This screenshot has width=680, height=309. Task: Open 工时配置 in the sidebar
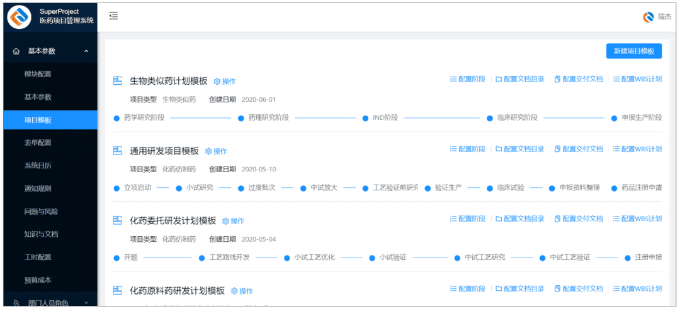click(50, 257)
